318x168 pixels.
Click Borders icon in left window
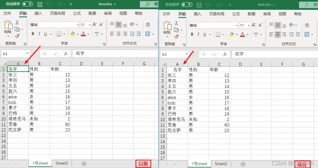[59, 34]
